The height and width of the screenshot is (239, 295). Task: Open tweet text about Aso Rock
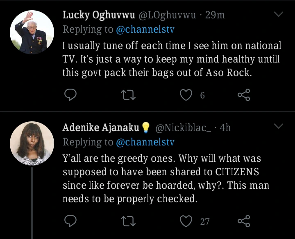pos(171,59)
